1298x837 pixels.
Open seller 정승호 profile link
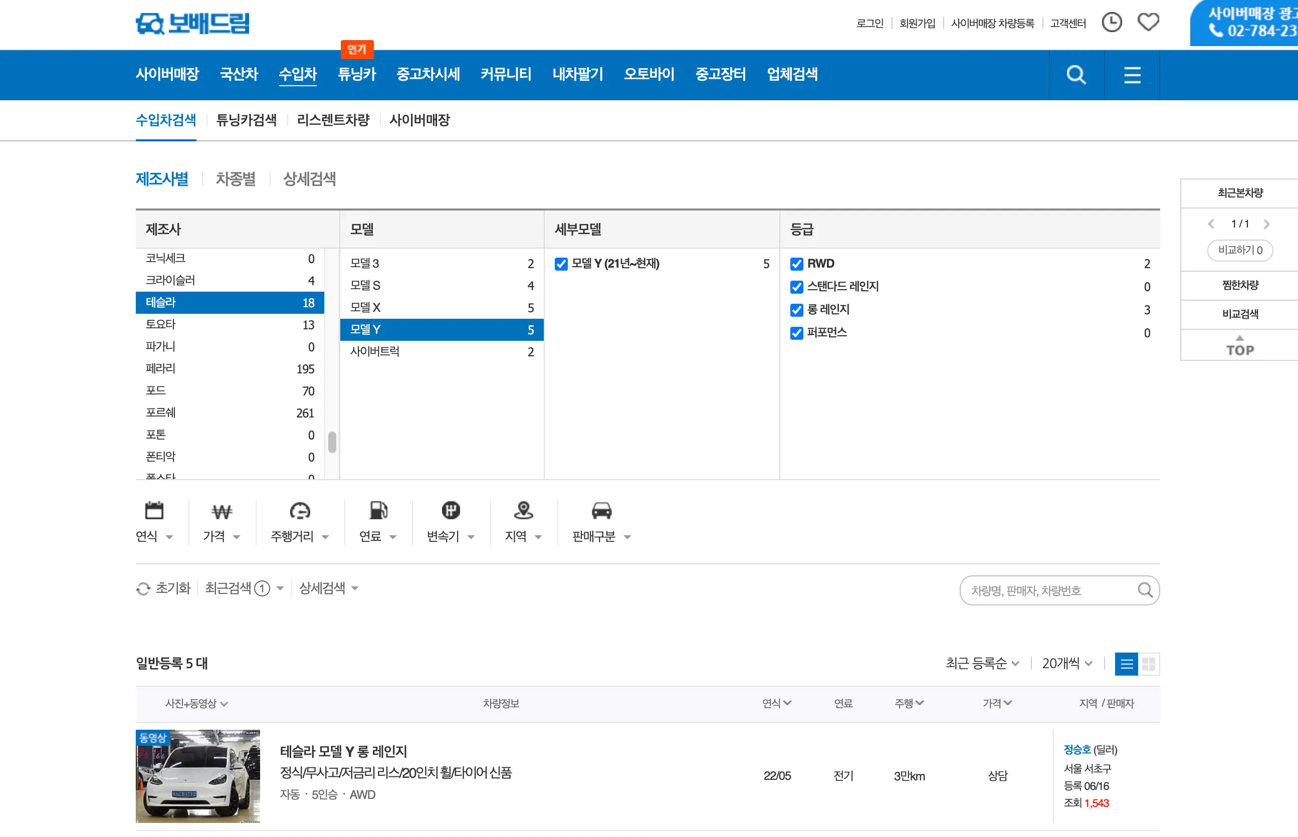[x=1077, y=749]
